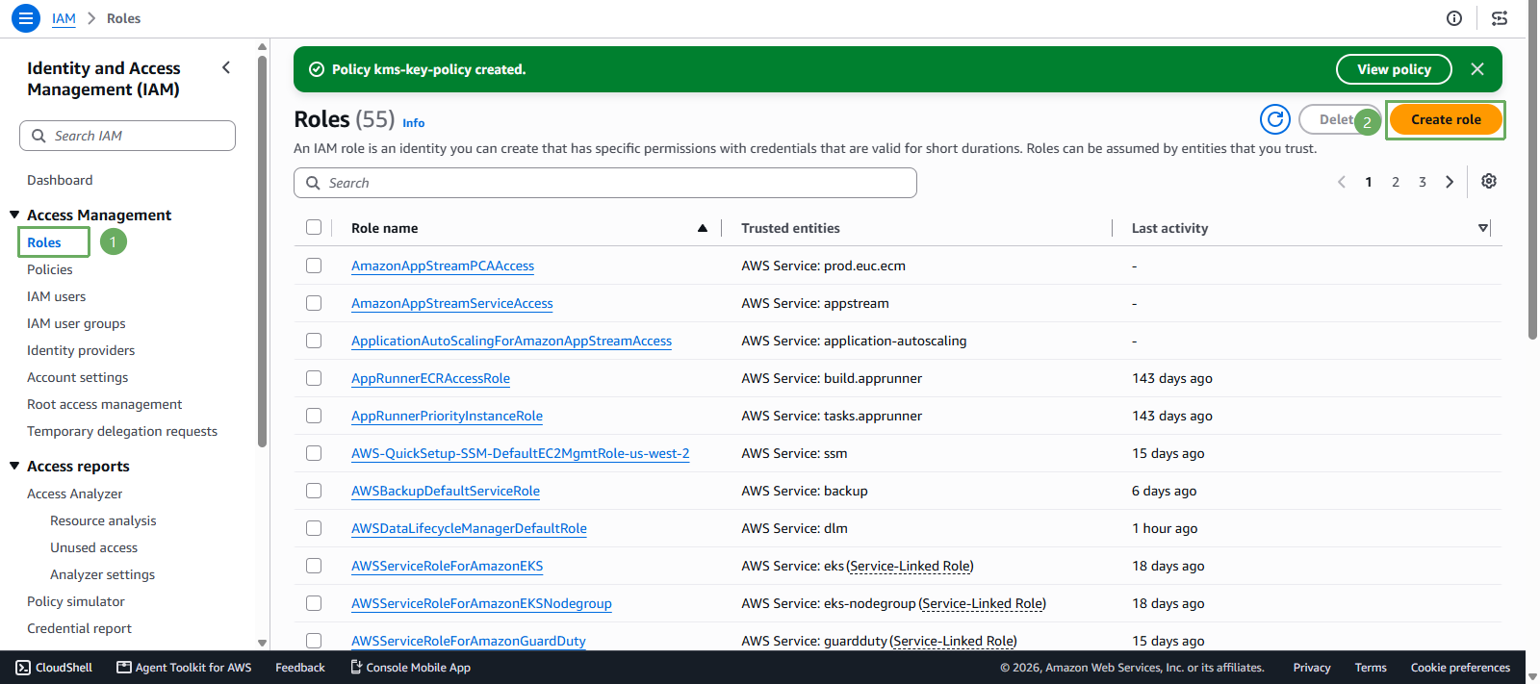Tick the AppRunnerECRAccessRole checkbox
This screenshot has width=1540, height=684.
pos(314,378)
